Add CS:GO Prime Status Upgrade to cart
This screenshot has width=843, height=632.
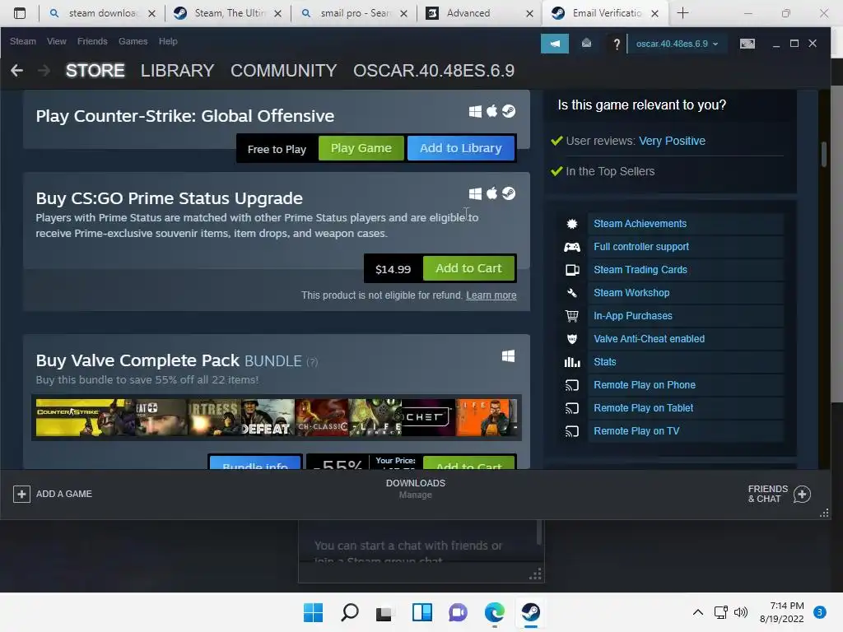[468, 268]
